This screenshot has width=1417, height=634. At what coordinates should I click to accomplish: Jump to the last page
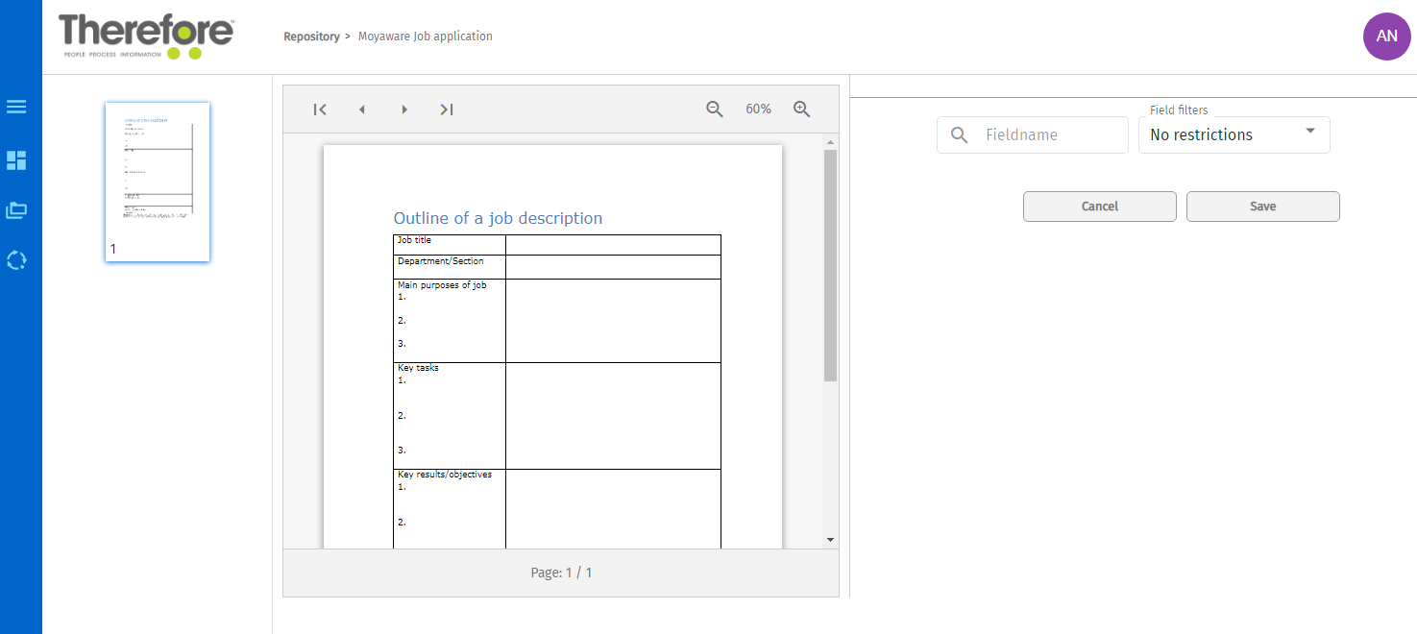(447, 110)
